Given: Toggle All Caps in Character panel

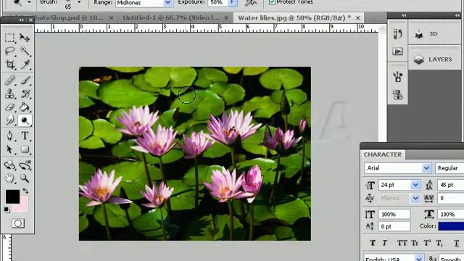Looking at the screenshot, I should pos(402,243).
